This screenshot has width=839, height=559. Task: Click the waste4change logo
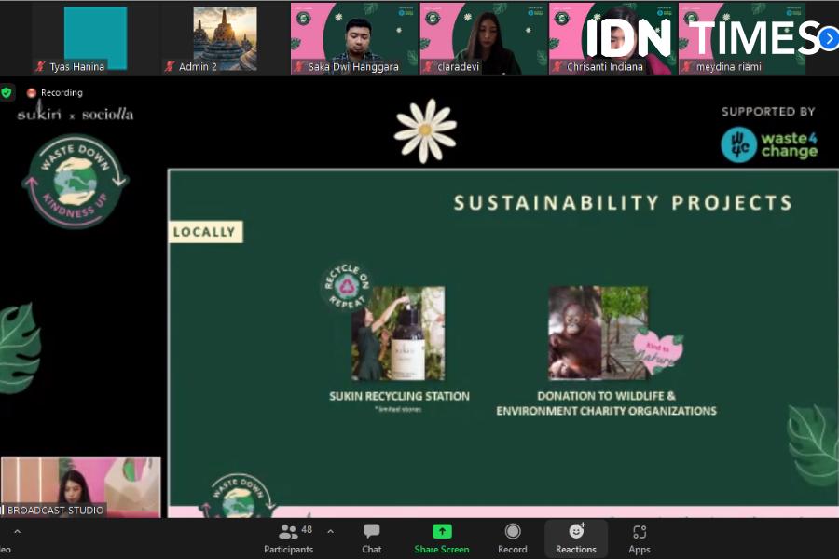[769, 145]
